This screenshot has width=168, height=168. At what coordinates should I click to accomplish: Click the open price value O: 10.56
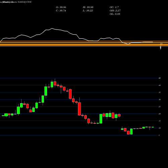61,7
